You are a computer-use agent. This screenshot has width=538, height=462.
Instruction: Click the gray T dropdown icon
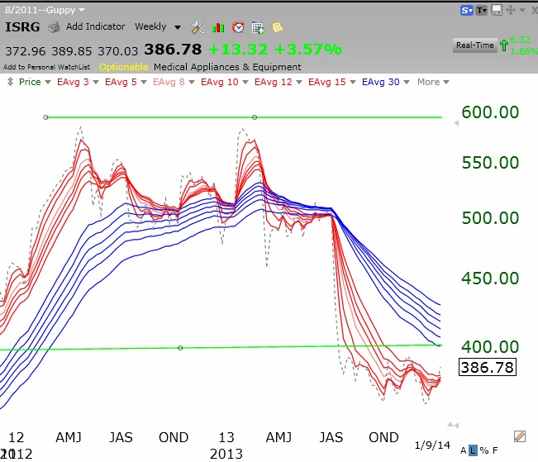(481, 10)
